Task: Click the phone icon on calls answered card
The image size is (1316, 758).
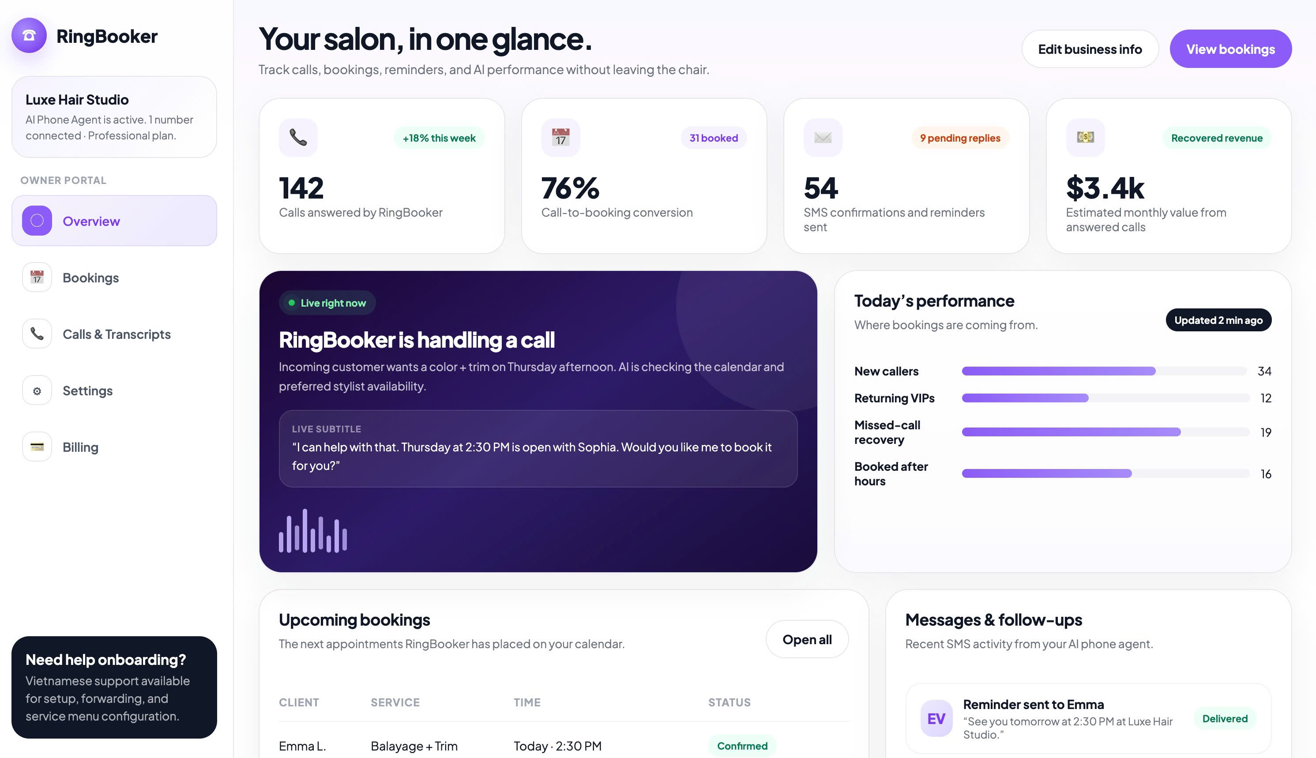Action: click(298, 138)
